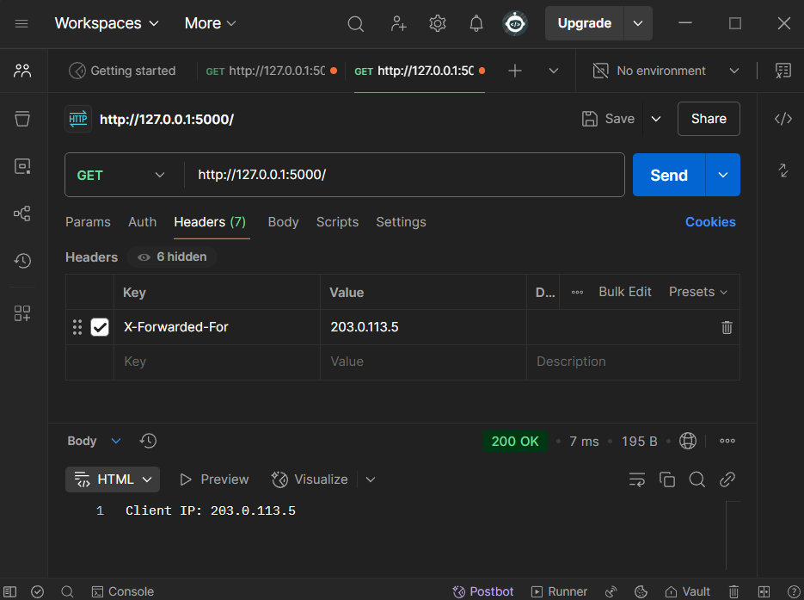
Task: Open the History sidebar icon
Action: [22, 261]
